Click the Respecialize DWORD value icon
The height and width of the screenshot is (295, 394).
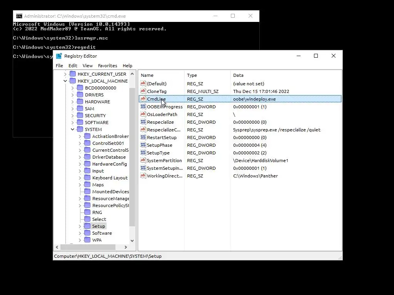pyautogui.click(x=143, y=122)
